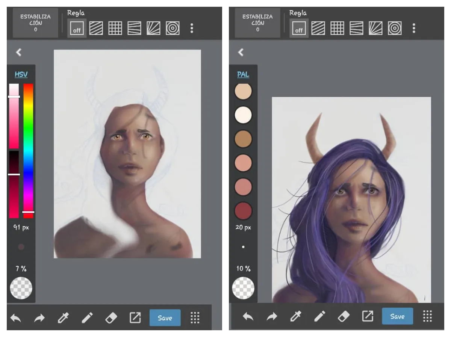
Task: Enable the radial-lines ruler in the HSV-panel screenshot
Action: point(154,28)
